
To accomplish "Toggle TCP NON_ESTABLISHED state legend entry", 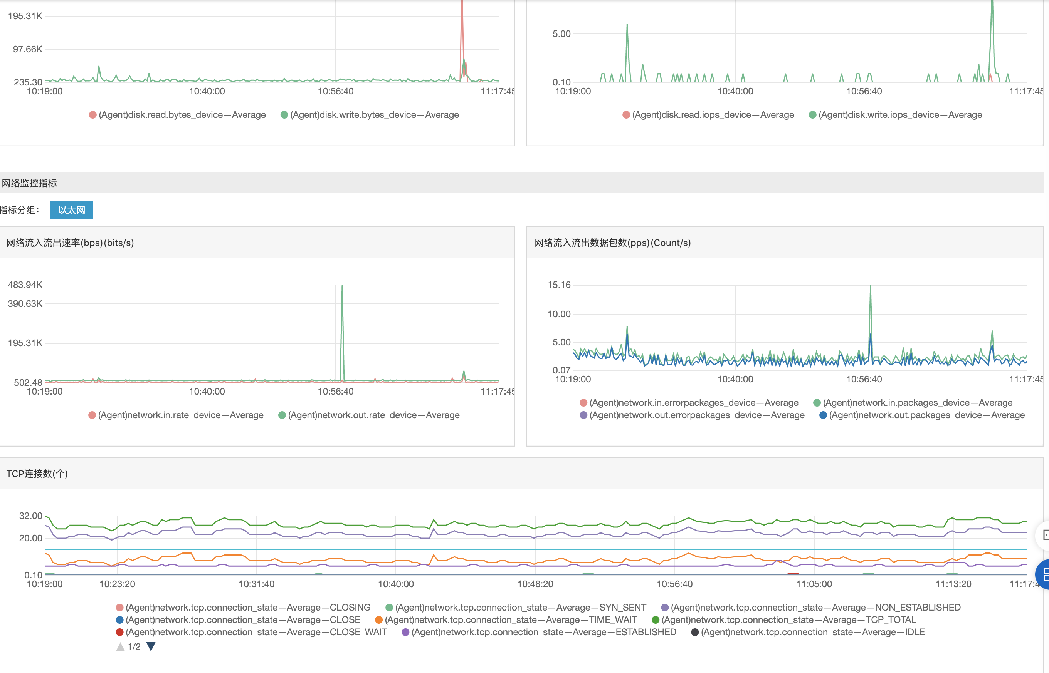I will pos(810,608).
